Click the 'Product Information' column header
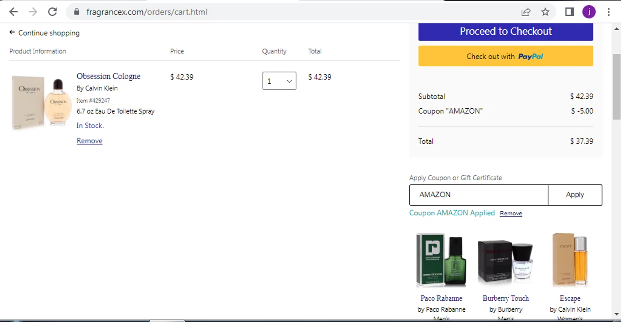The image size is (621, 322). click(x=38, y=51)
